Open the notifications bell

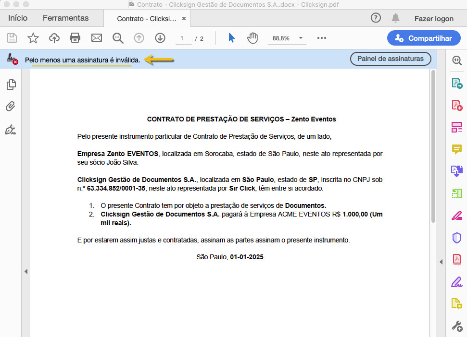click(x=395, y=18)
